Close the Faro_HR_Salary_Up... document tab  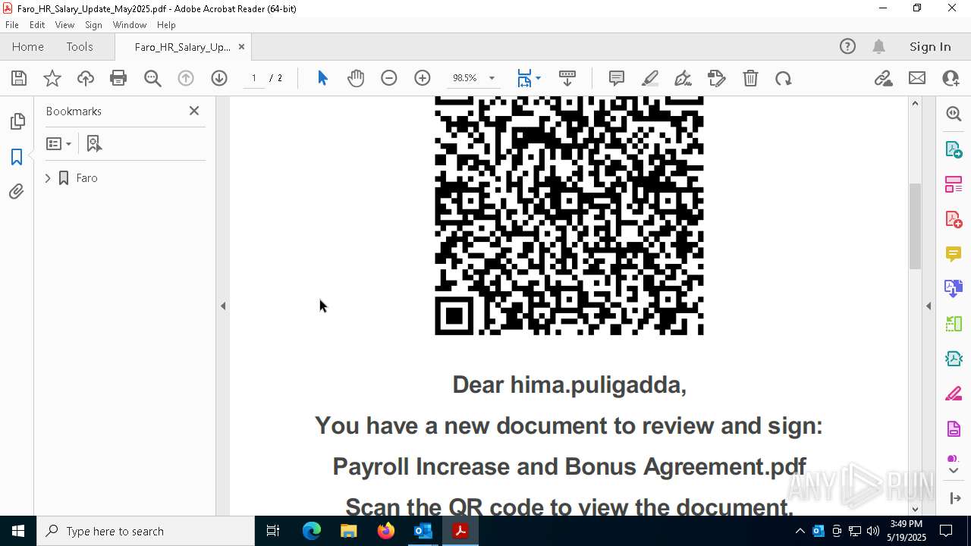[241, 47]
